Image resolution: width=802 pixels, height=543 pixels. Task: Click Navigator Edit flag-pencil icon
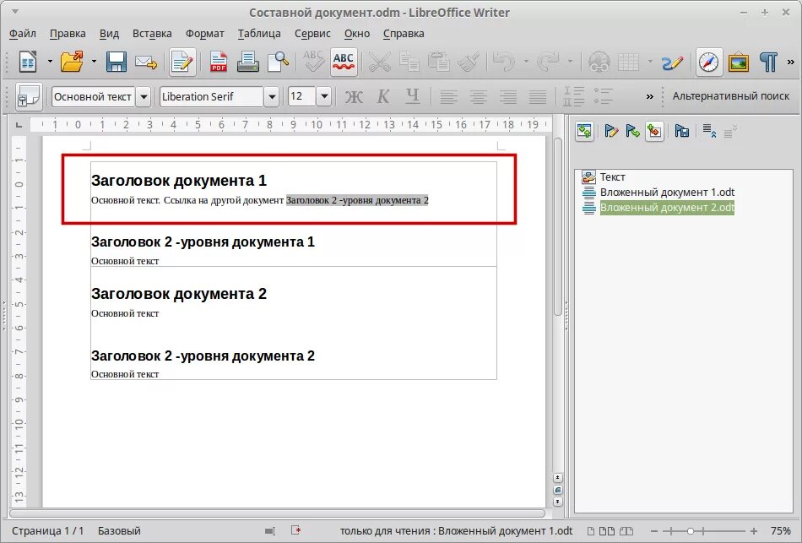coord(611,132)
